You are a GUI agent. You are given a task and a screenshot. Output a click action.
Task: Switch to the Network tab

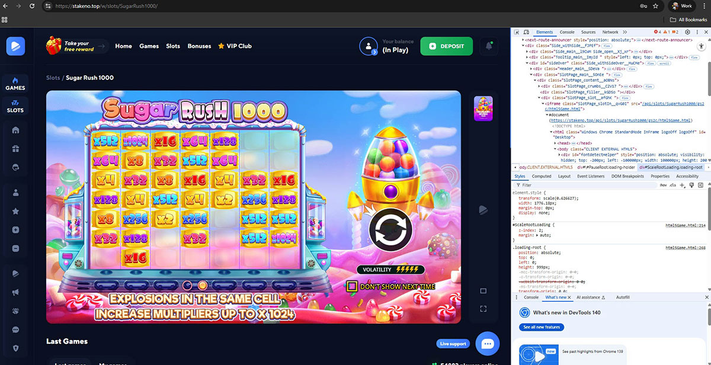610,32
